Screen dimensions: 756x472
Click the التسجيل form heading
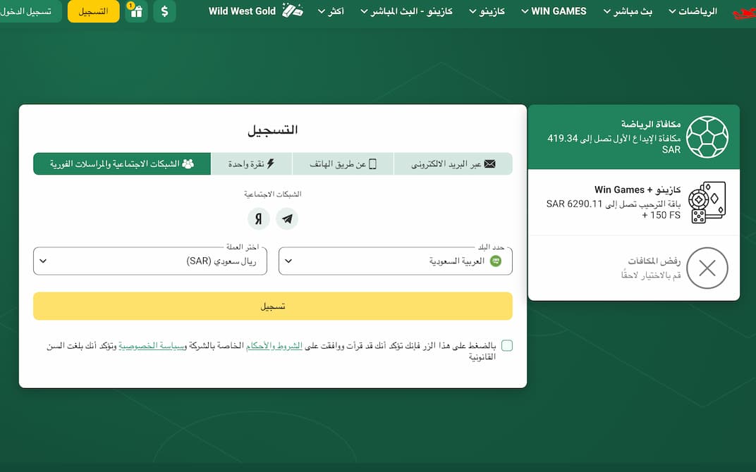point(273,130)
